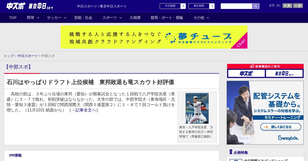Image resolution: width=308 pixels, height=161 pixels.
Task: Open その他 navigation menu
Action: point(199,18)
